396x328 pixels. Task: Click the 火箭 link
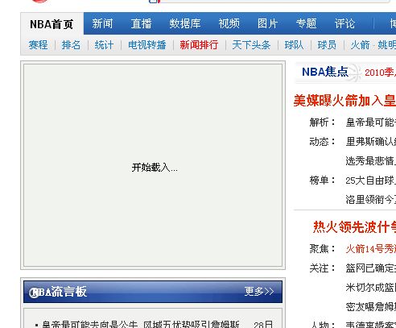[360, 45]
